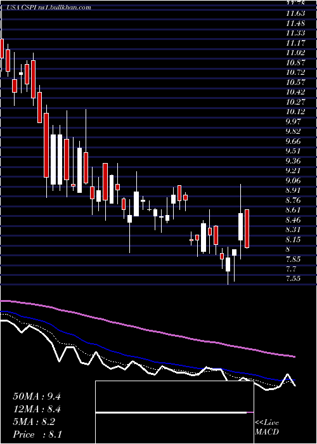
Task: Click the 'Price : 8.1' readout
Action: click(x=37, y=434)
